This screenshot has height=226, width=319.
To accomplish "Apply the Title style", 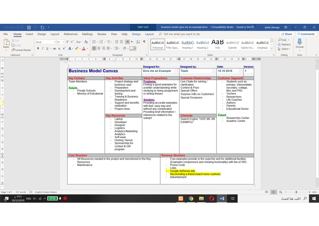I will click(218, 44).
